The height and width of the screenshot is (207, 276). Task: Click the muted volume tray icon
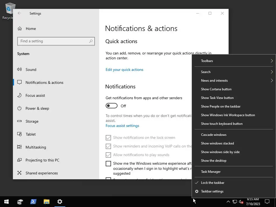(241, 202)
